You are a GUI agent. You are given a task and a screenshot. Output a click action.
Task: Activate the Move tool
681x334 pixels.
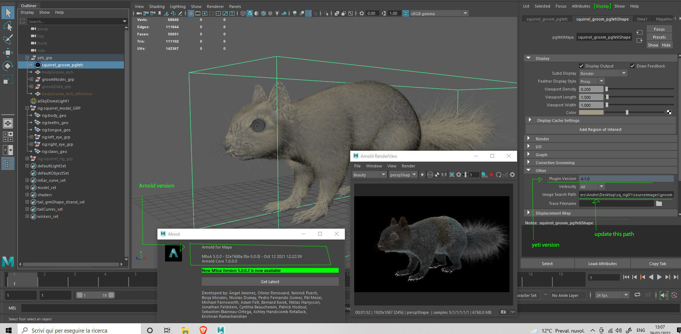tap(8, 53)
